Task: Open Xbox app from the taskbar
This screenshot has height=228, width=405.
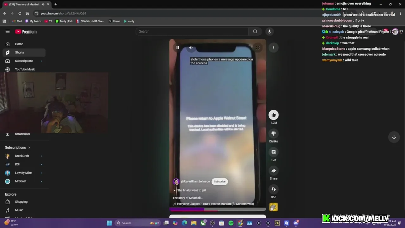Action: 203,223
